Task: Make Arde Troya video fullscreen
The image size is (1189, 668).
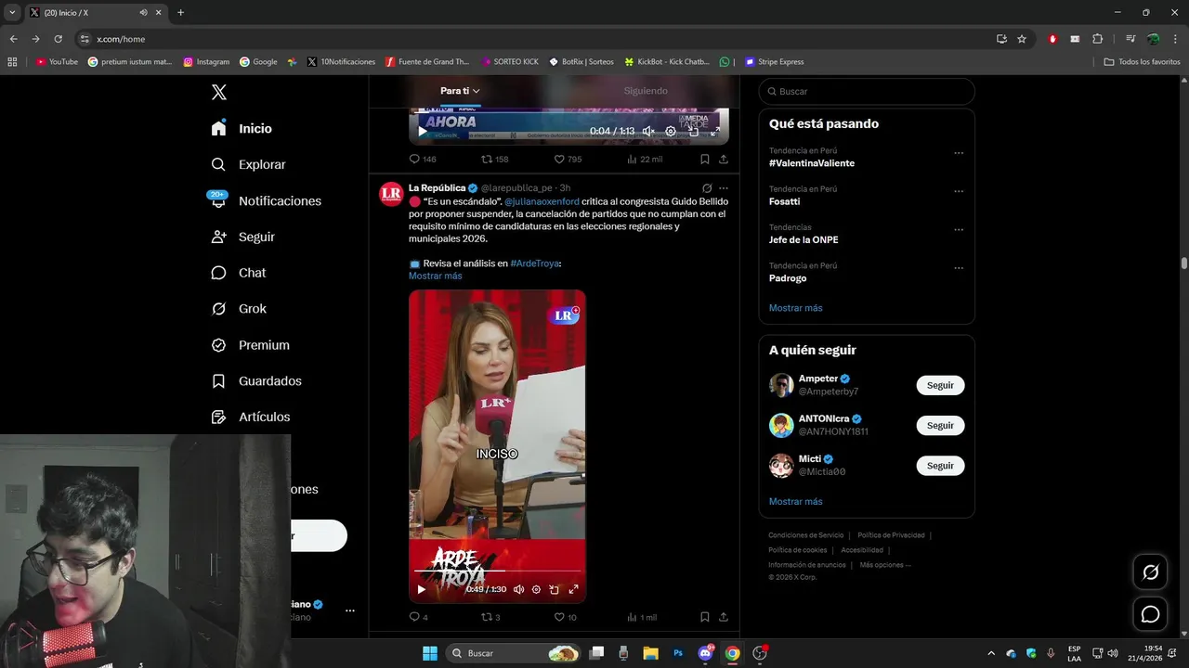Action: coord(573,589)
